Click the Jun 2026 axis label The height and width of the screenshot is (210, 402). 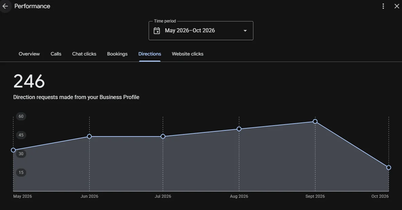pyautogui.click(x=89, y=196)
